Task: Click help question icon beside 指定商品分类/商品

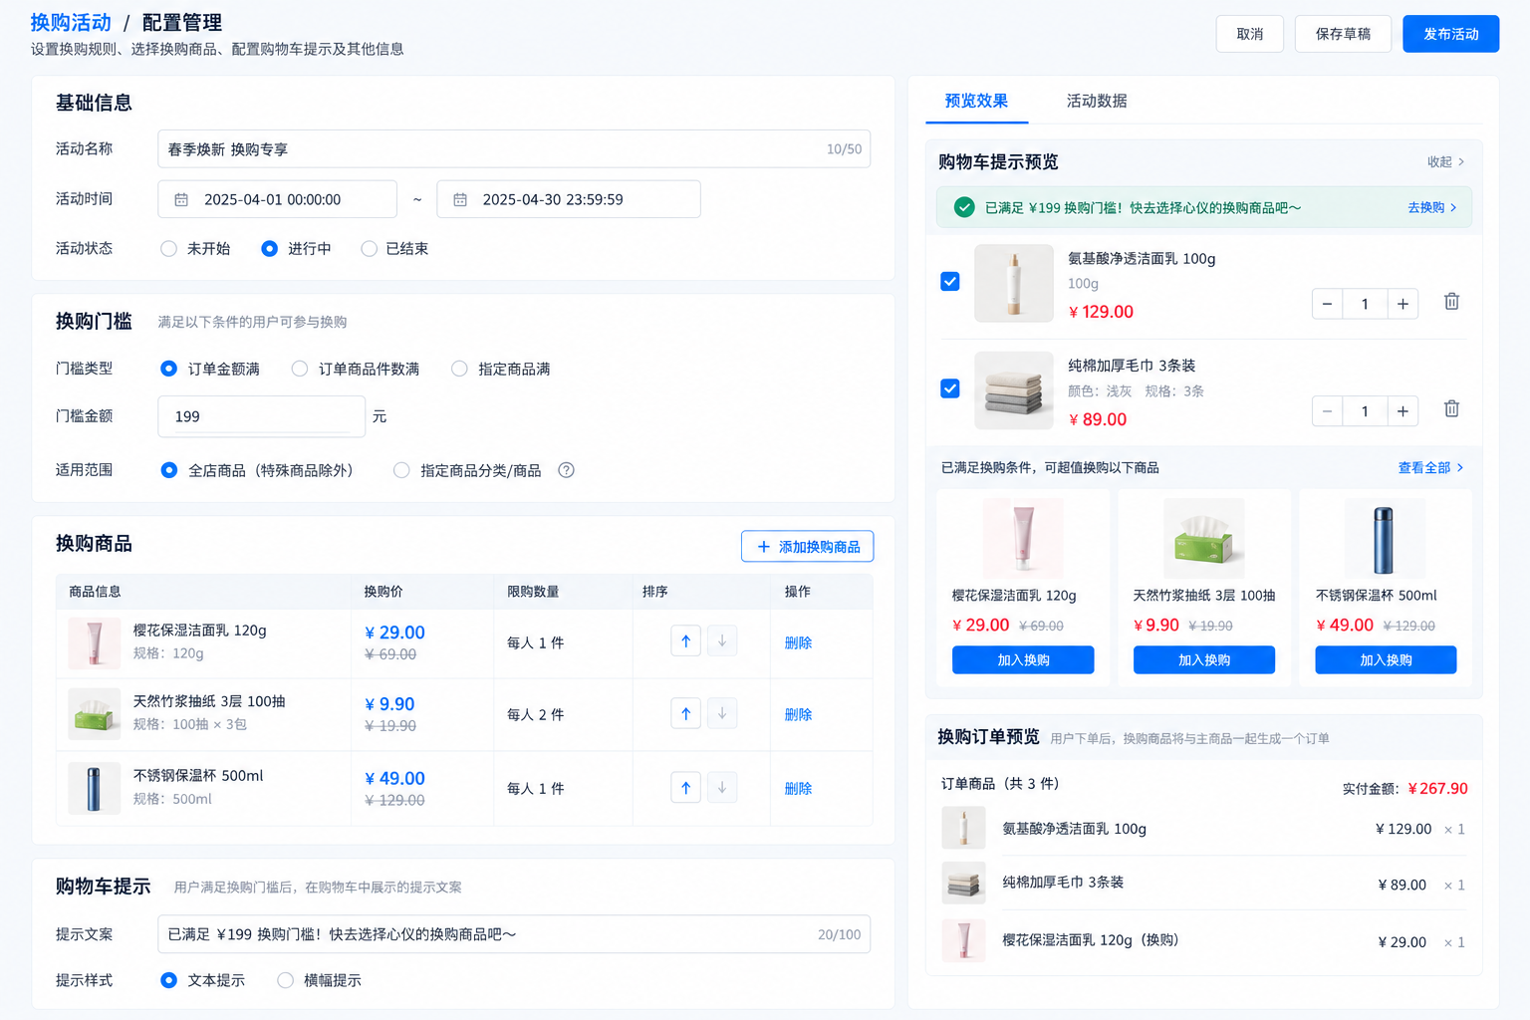Action: click(566, 470)
